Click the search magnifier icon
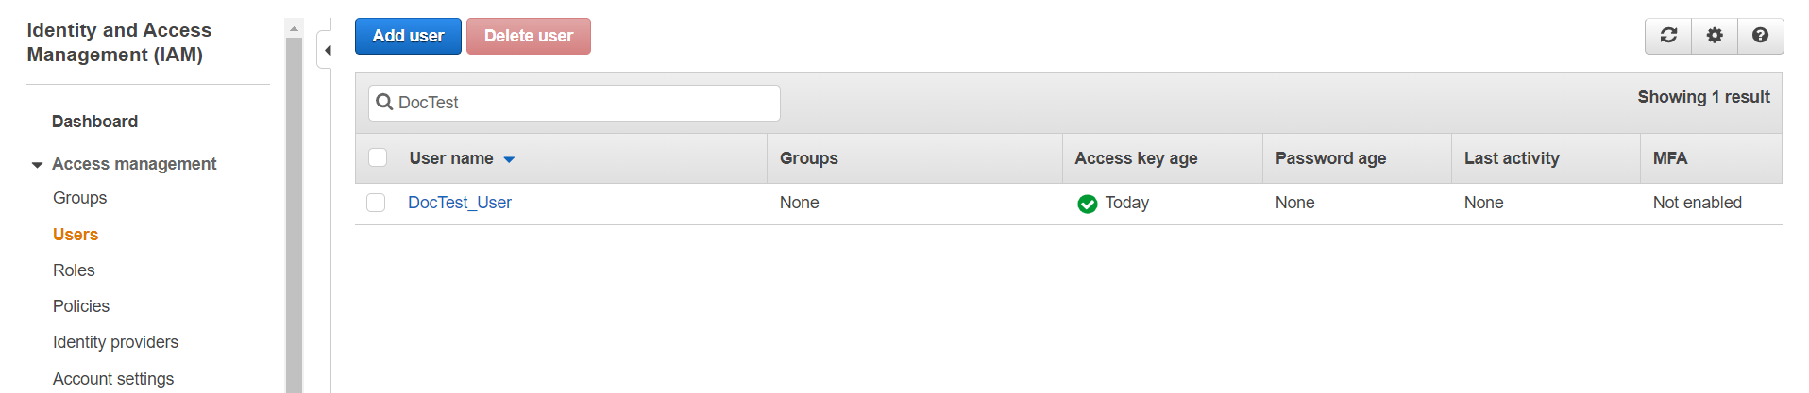The width and height of the screenshot is (1809, 393). point(384,102)
